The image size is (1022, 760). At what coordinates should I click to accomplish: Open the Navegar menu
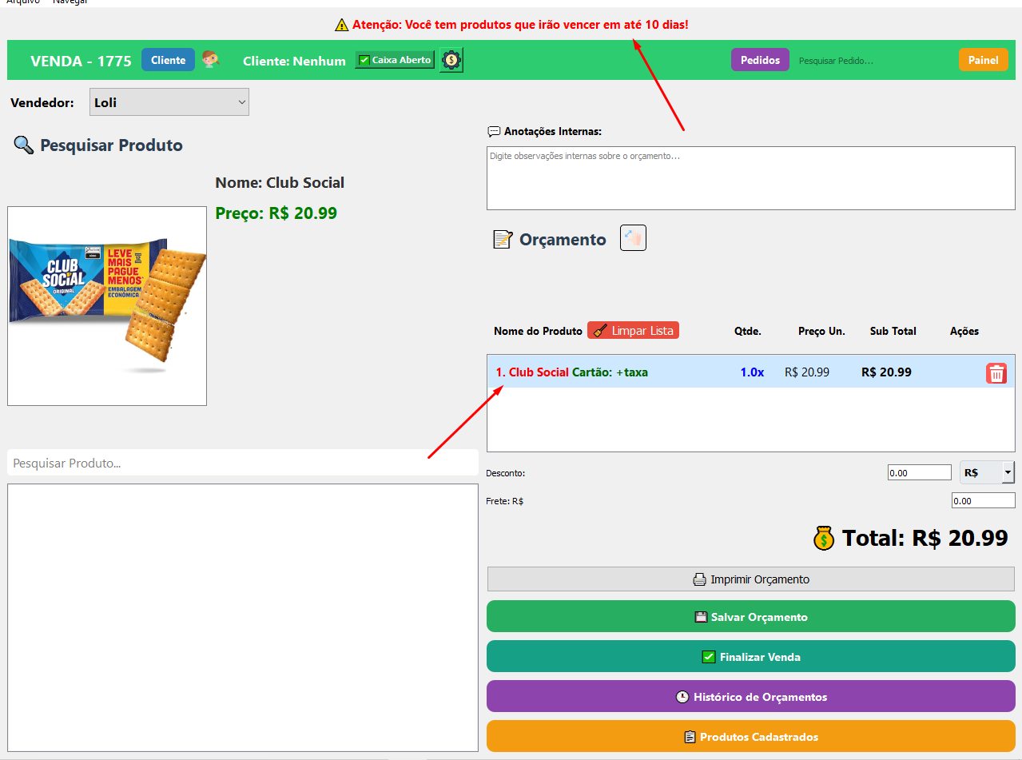click(x=70, y=2)
